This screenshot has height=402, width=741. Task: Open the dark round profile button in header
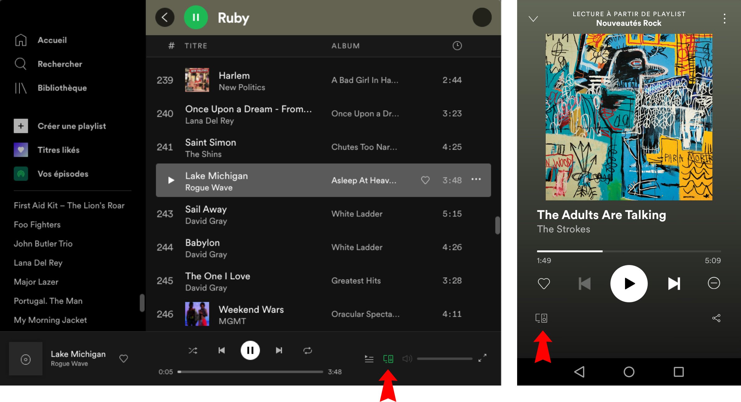tap(482, 17)
